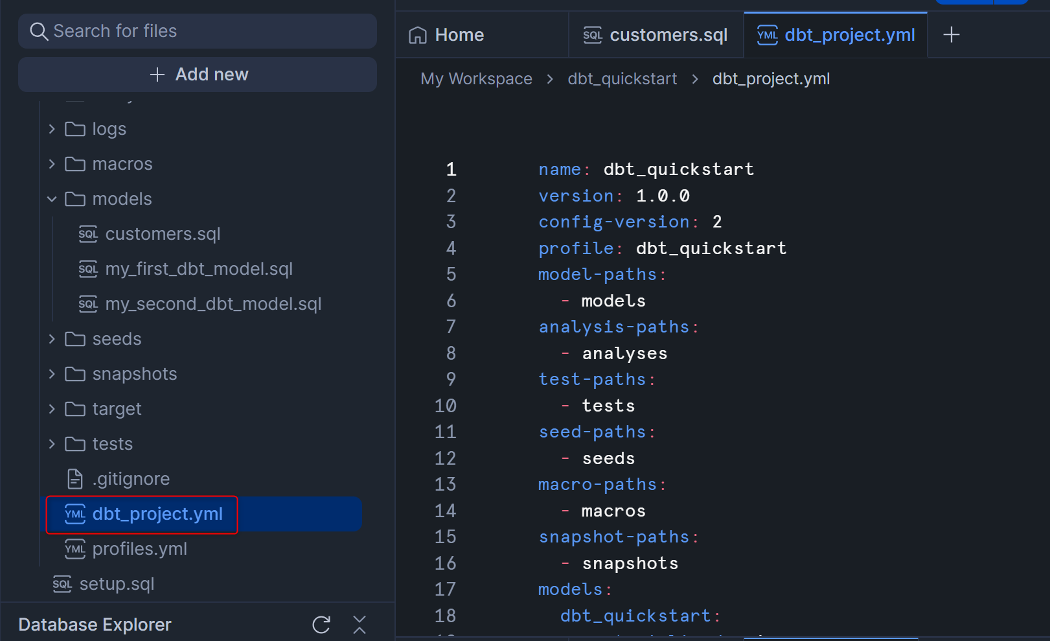This screenshot has height=641, width=1050.
Task: Click dbt_quickstart in the breadcrumb
Action: coord(622,79)
